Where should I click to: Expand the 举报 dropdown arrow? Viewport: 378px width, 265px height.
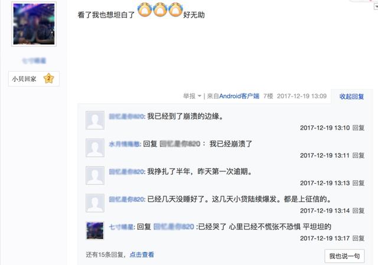click(x=200, y=96)
